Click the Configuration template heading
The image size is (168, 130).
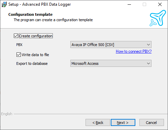pyautogui.click(x=30, y=14)
